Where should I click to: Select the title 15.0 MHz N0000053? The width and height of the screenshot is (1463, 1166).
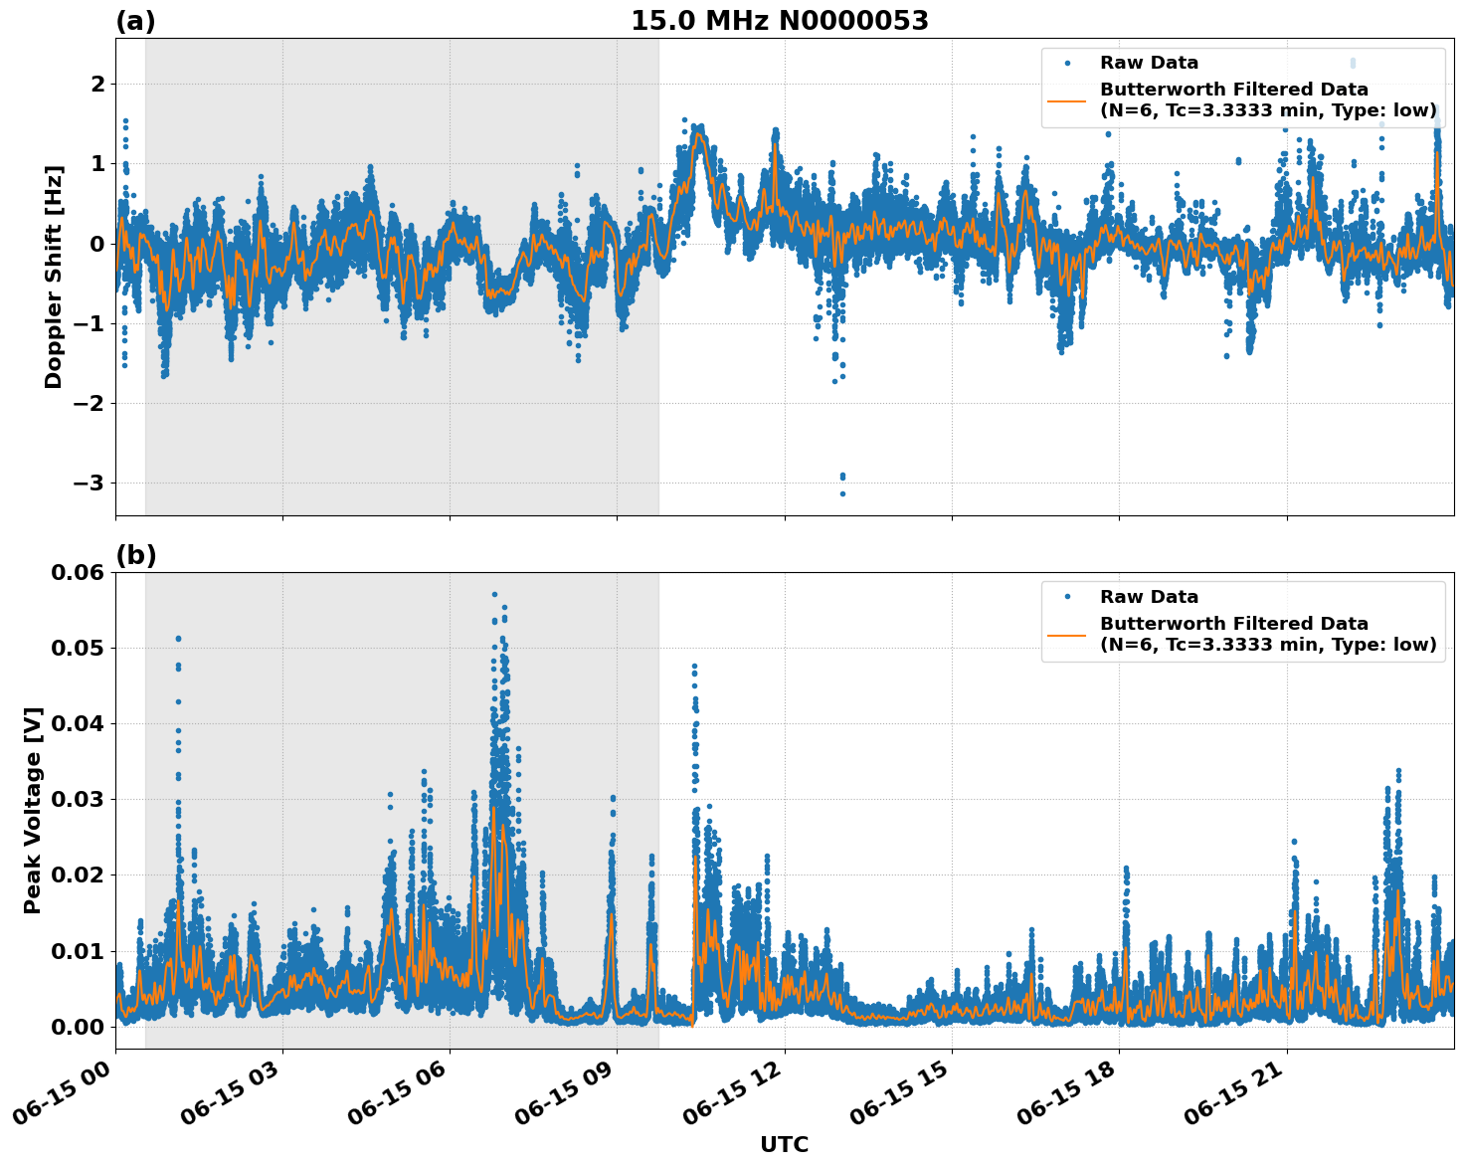pyautogui.click(x=781, y=17)
